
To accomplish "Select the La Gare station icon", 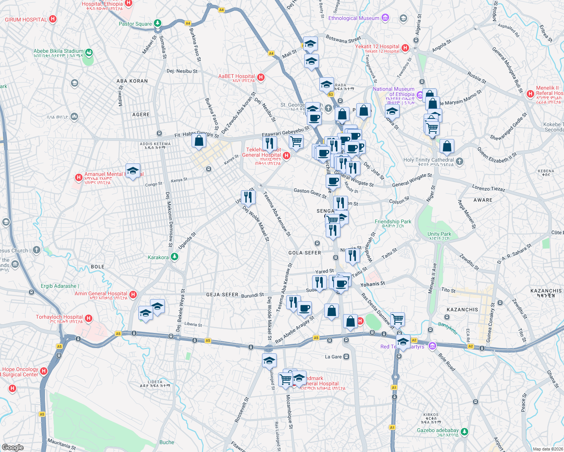I will 346,356.
